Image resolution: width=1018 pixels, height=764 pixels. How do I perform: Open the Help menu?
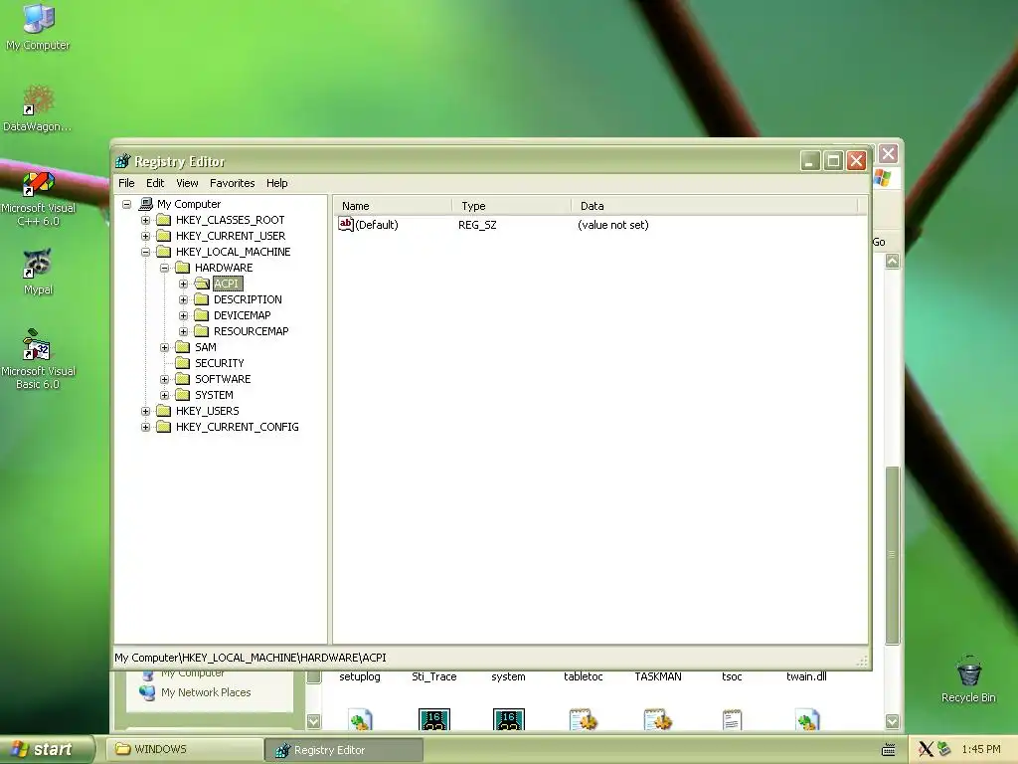point(276,183)
